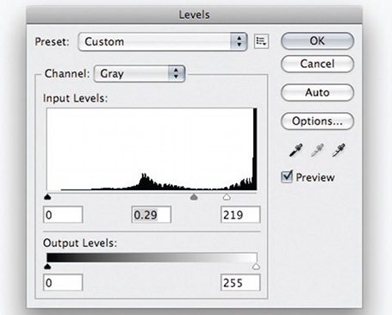Grab the output black level slider

(47, 267)
